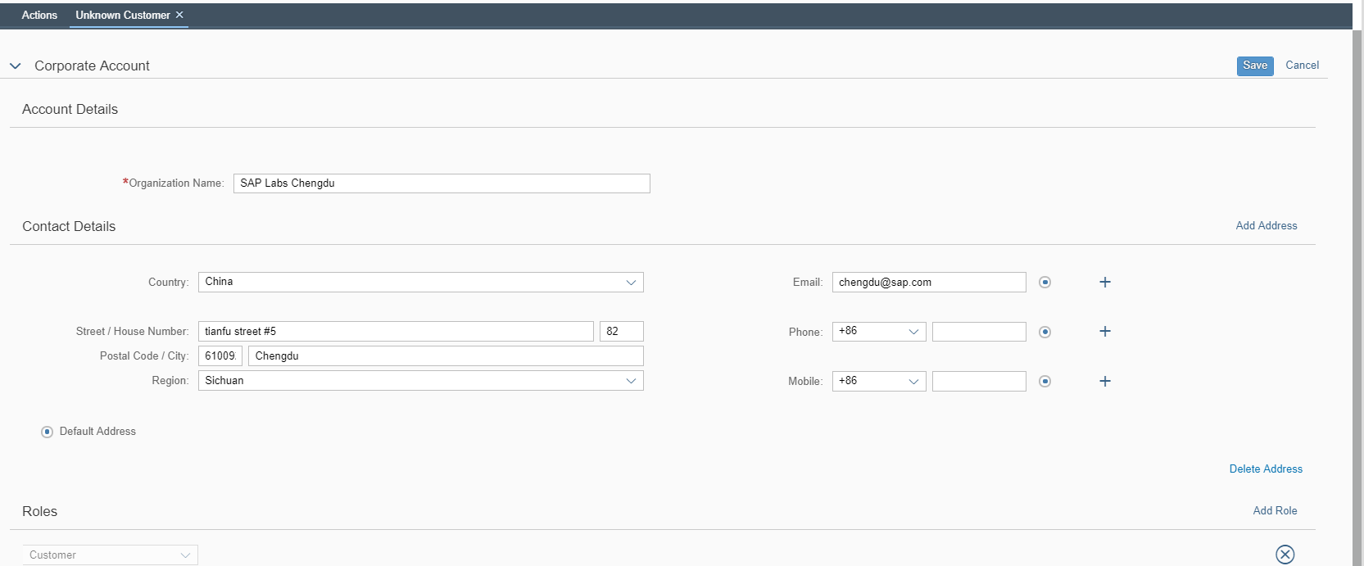Switch to the Unknown Customer tab
The width and height of the screenshot is (1364, 566).
(123, 15)
